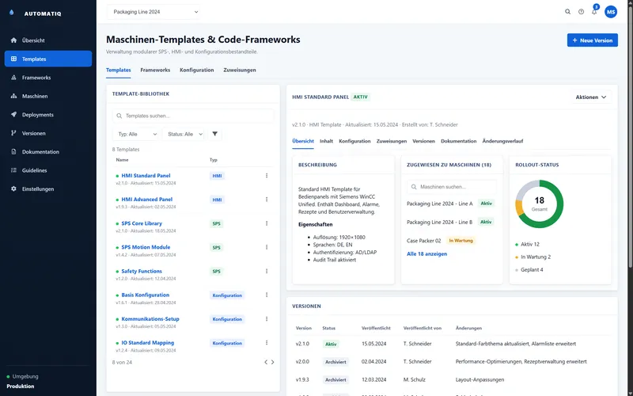Go to next page of template list
The width and height of the screenshot is (633, 396).
272,362
